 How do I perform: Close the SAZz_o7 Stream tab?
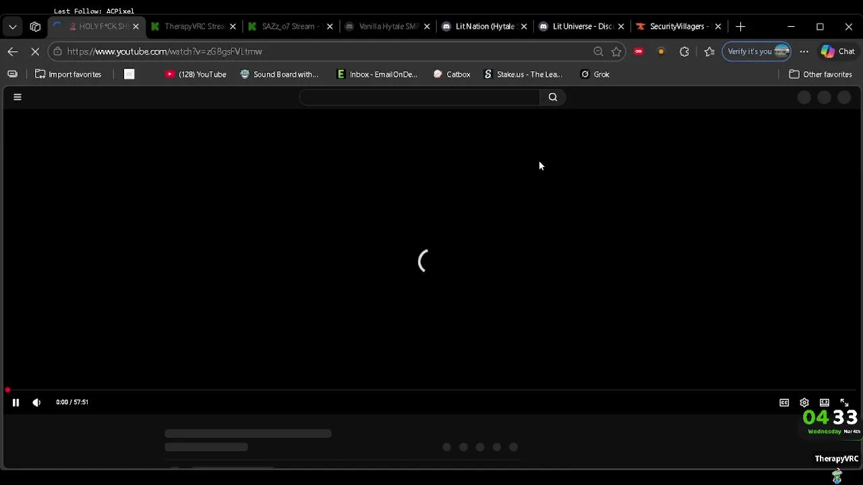330,26
